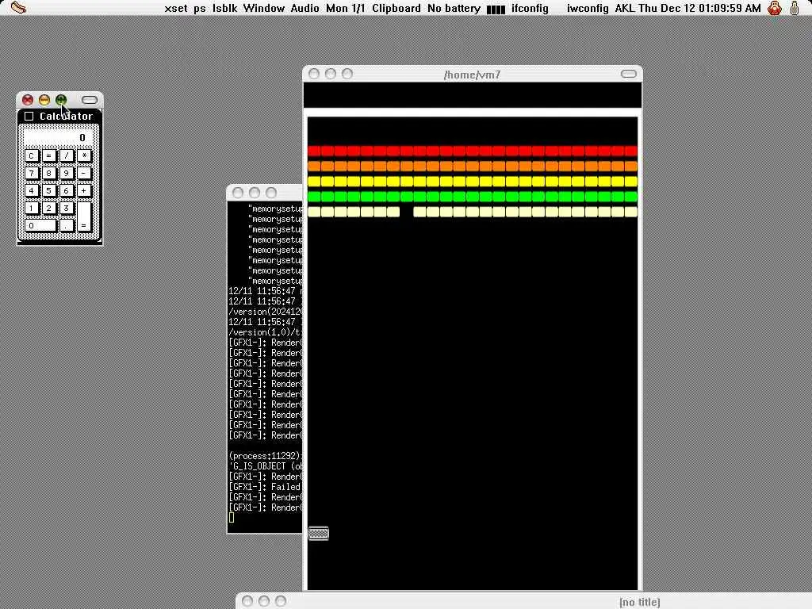Open the Window menu
812x609 pixels.
pos(263,8)
